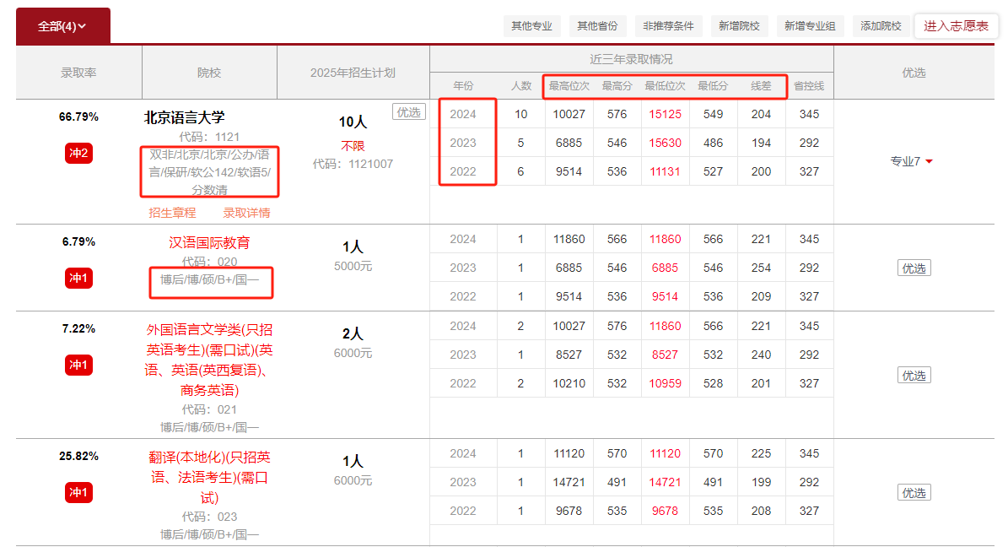Open the 其他省份 option
The height and width of the screenshot is (547, 1008).
click(597, 26)
